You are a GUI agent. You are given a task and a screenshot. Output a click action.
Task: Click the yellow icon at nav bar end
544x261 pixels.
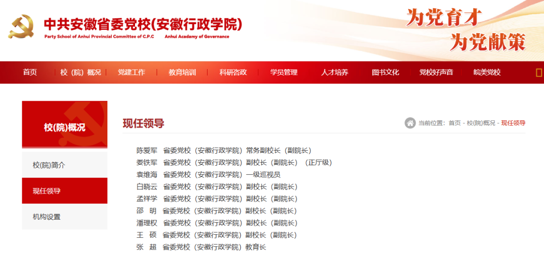click(539, 73)
